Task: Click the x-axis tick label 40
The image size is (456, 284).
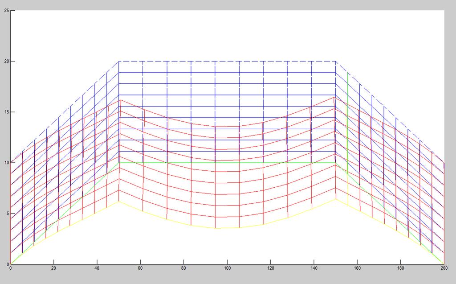Action: pyautogui.click(x=97, y=268)
